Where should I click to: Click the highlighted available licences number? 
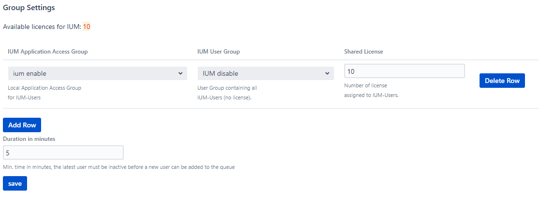[x=87, y=27]
